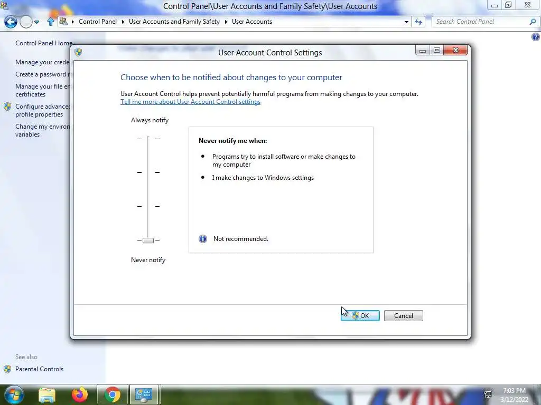
Task: Cancel the User Account Control dialog
Action: point(403,315)
